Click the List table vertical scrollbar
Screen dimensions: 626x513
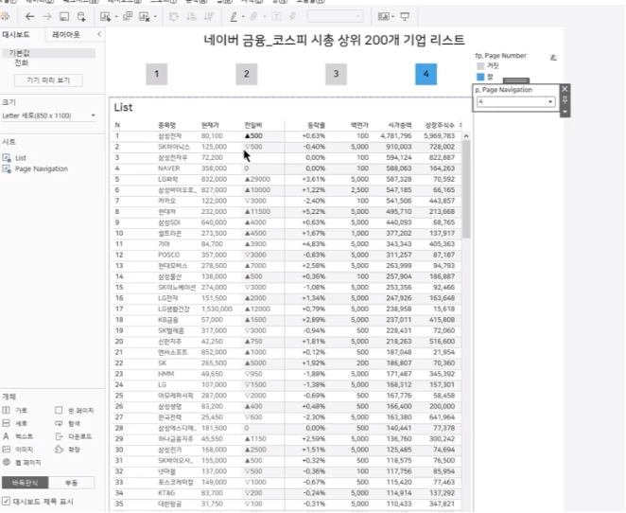466,189
